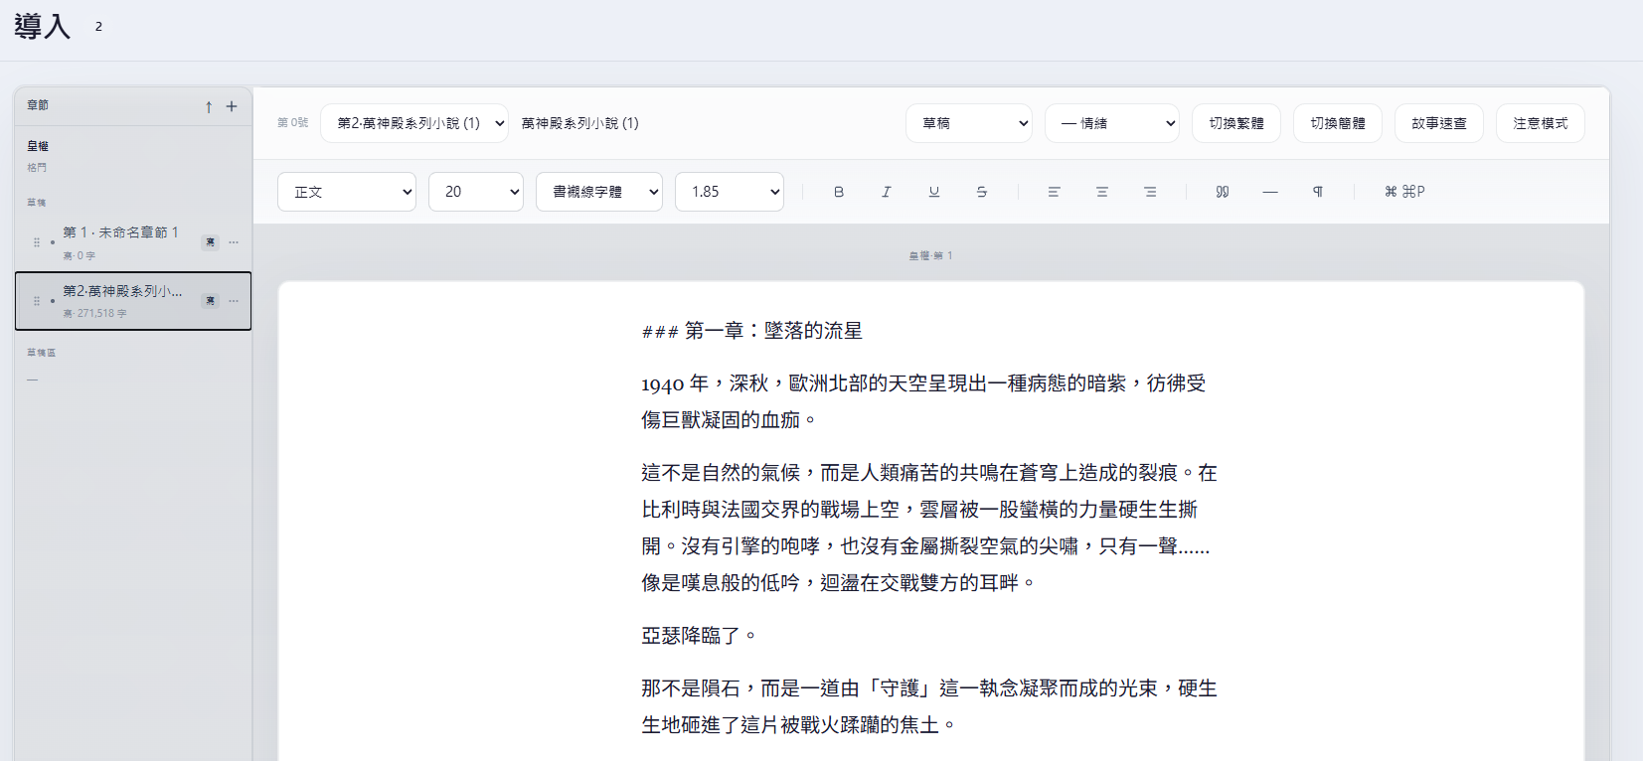Toggle paragraph mark formatting

pyautogui.click(x=1318, y=192)
